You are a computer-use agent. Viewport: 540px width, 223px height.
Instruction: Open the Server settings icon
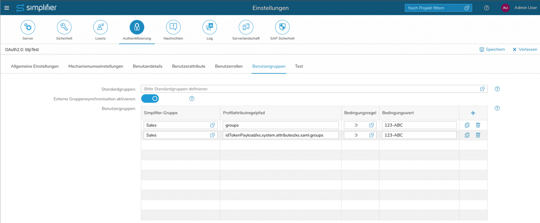(28, 27)
